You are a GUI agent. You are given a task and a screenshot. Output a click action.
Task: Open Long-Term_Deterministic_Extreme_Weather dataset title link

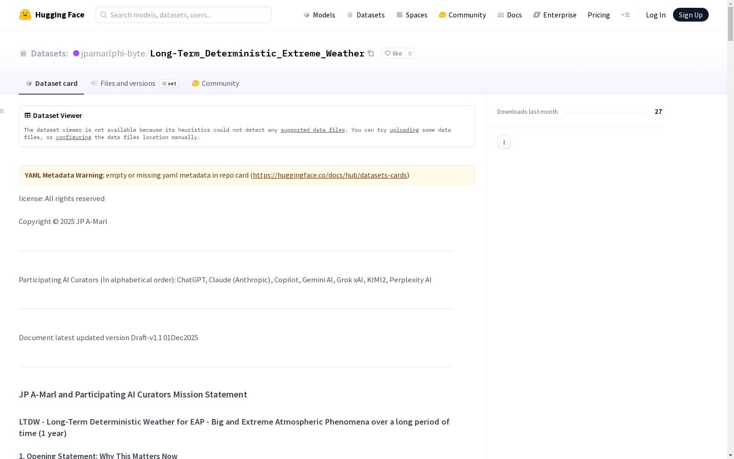pos(257,53)
